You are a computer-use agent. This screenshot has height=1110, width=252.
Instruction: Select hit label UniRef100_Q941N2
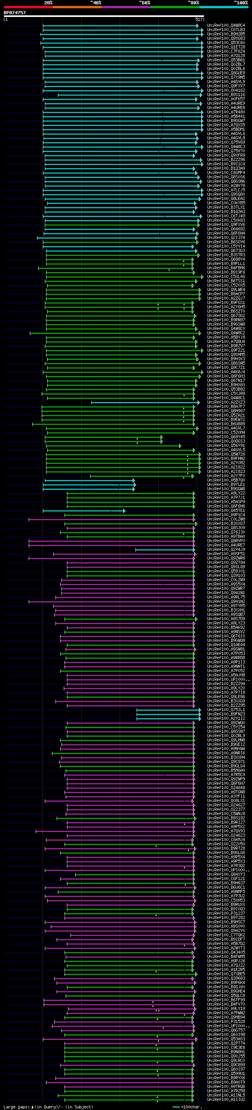tap(226, 602)
